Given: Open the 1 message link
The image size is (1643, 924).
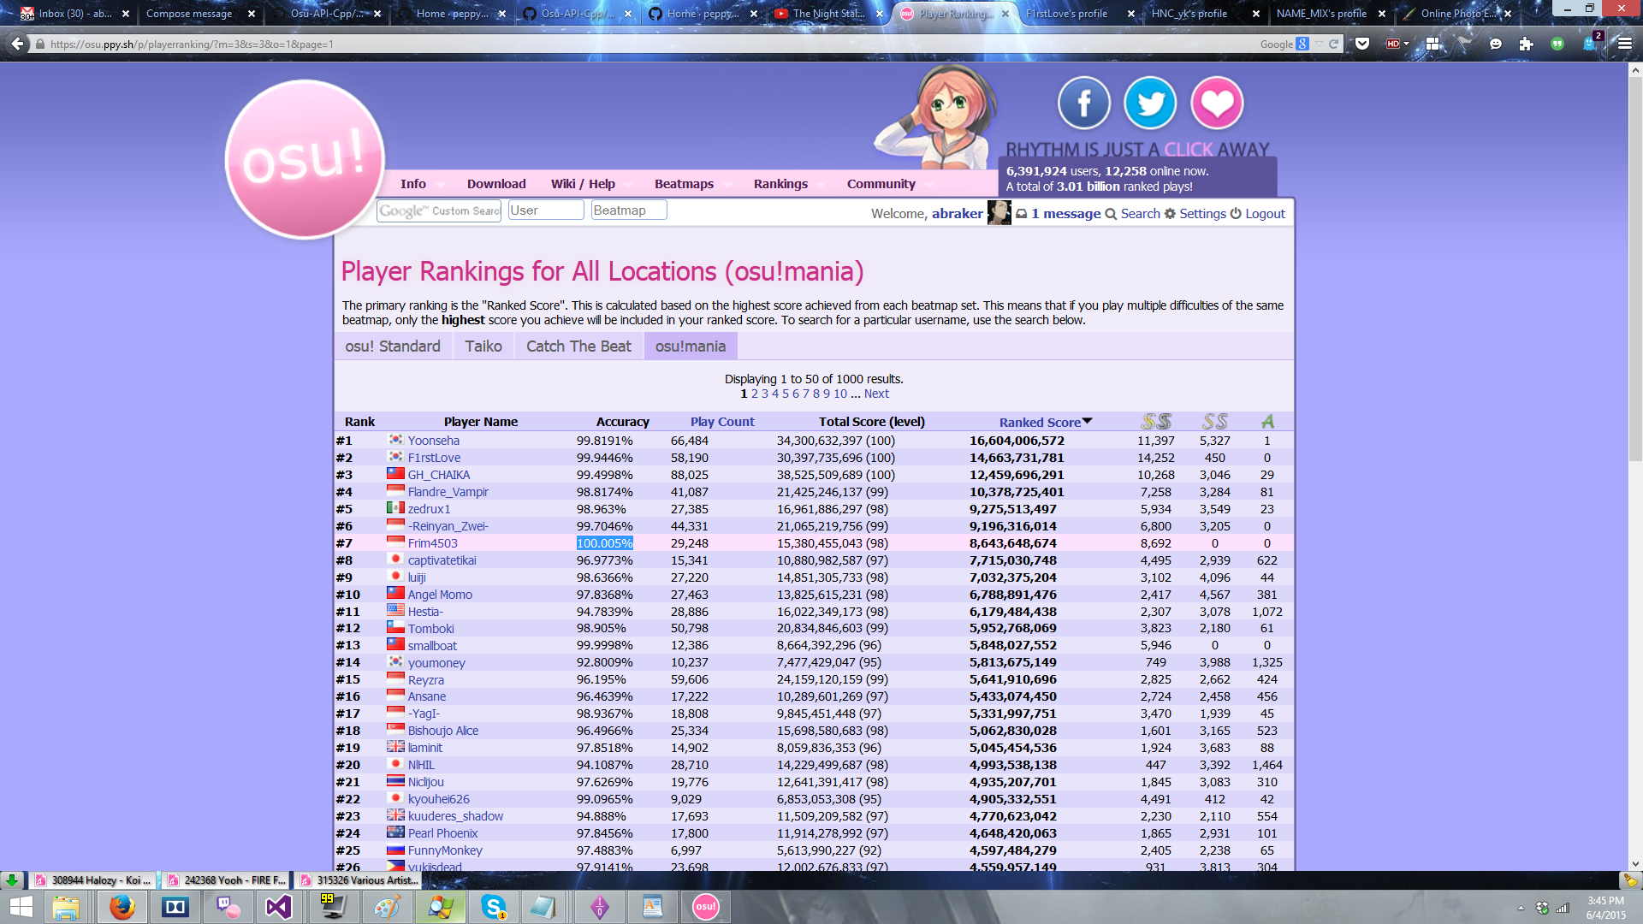Looking at the screenshot, I should [1065, 214].
